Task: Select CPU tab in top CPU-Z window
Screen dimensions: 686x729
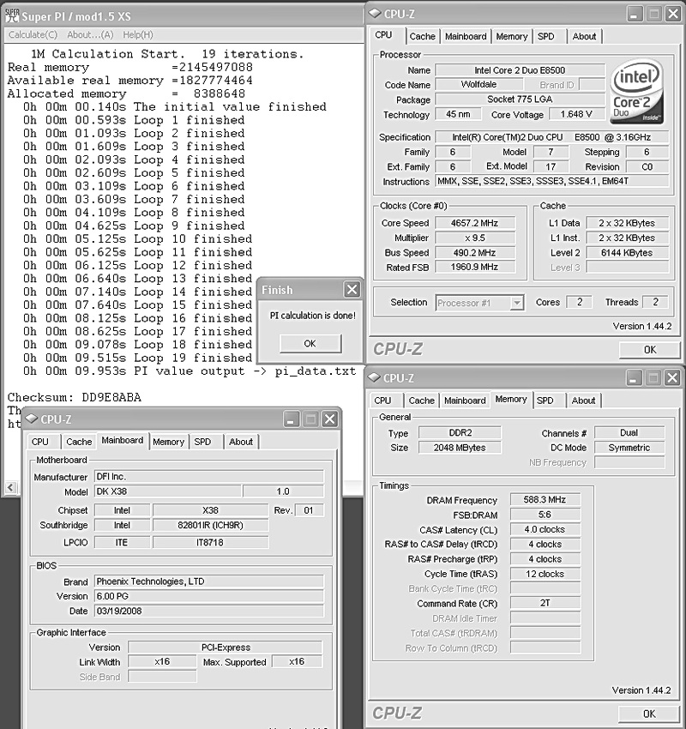Action: (383, 35)
